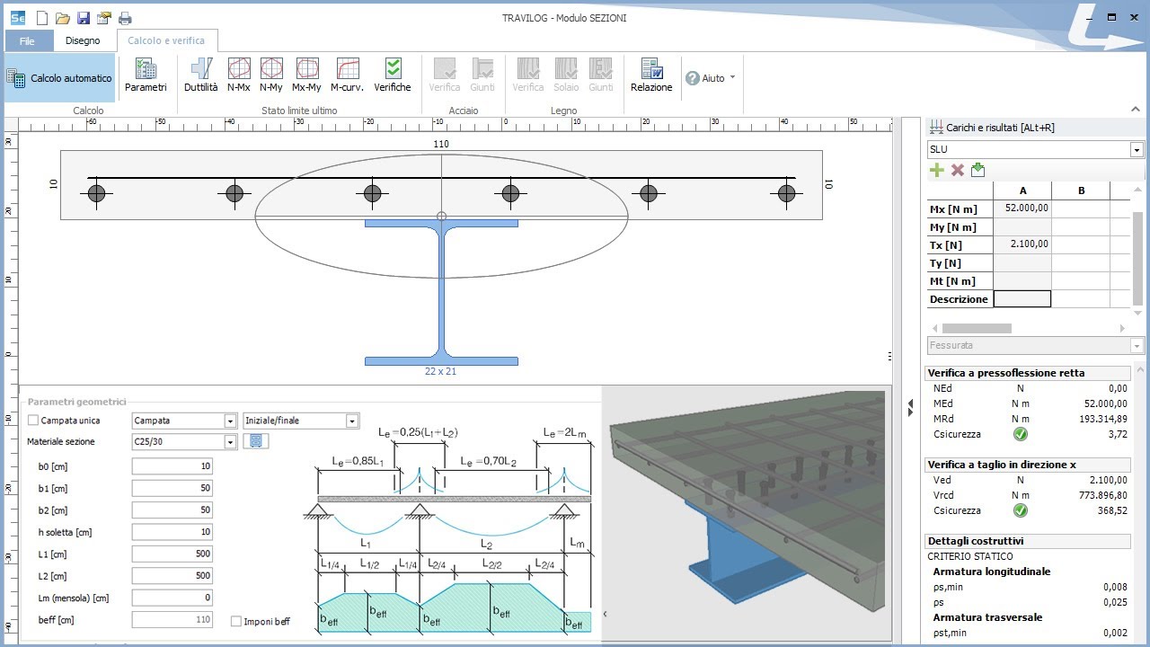This screenshot has height=647, width=1150.
Task: Click Verifica in the Acciaio group
Action: coord(445,75)
